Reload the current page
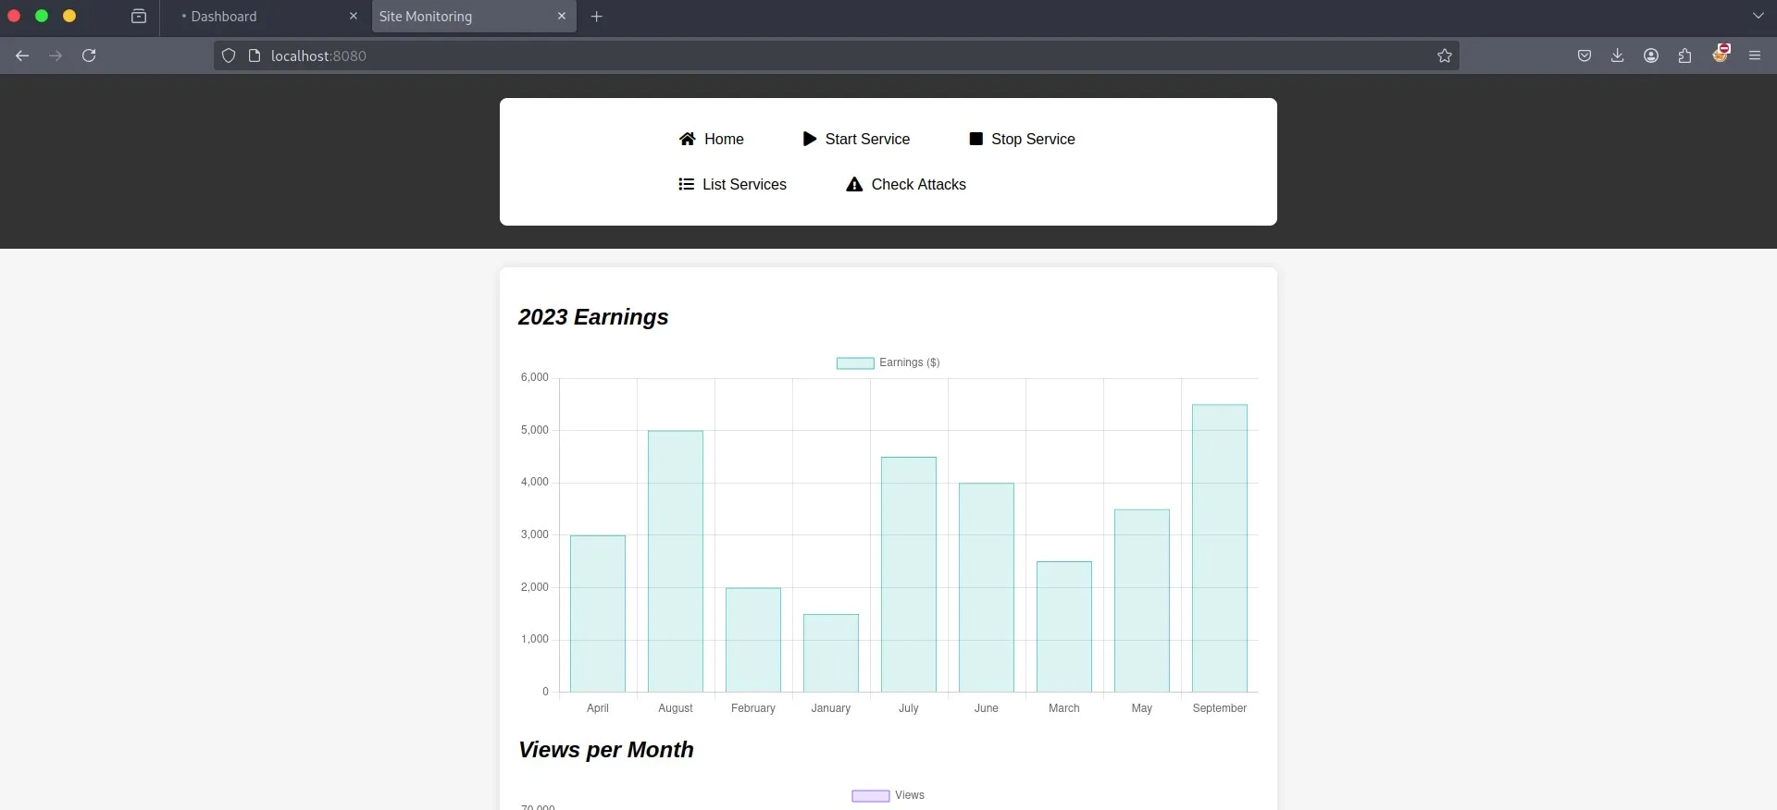Image resolution: width=1777 pixels, height=810 pixels. pyautogui.click(x=89, y=55)
